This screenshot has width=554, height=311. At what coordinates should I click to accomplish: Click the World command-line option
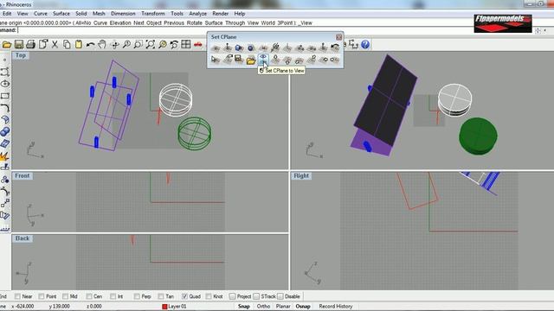[x=267, y=23]
